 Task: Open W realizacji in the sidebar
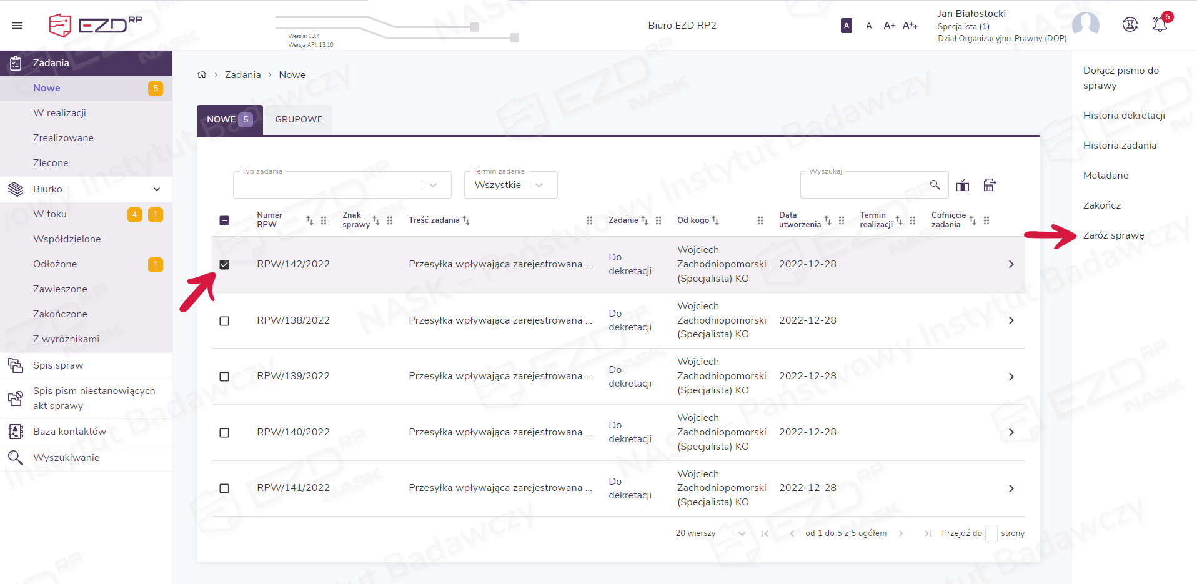59,113
